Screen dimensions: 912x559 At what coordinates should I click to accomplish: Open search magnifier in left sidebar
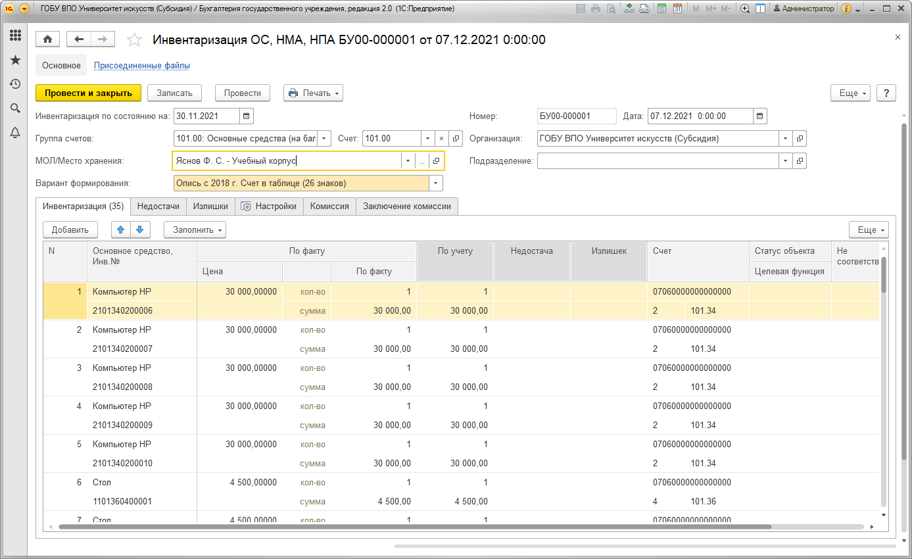point(15,109)
